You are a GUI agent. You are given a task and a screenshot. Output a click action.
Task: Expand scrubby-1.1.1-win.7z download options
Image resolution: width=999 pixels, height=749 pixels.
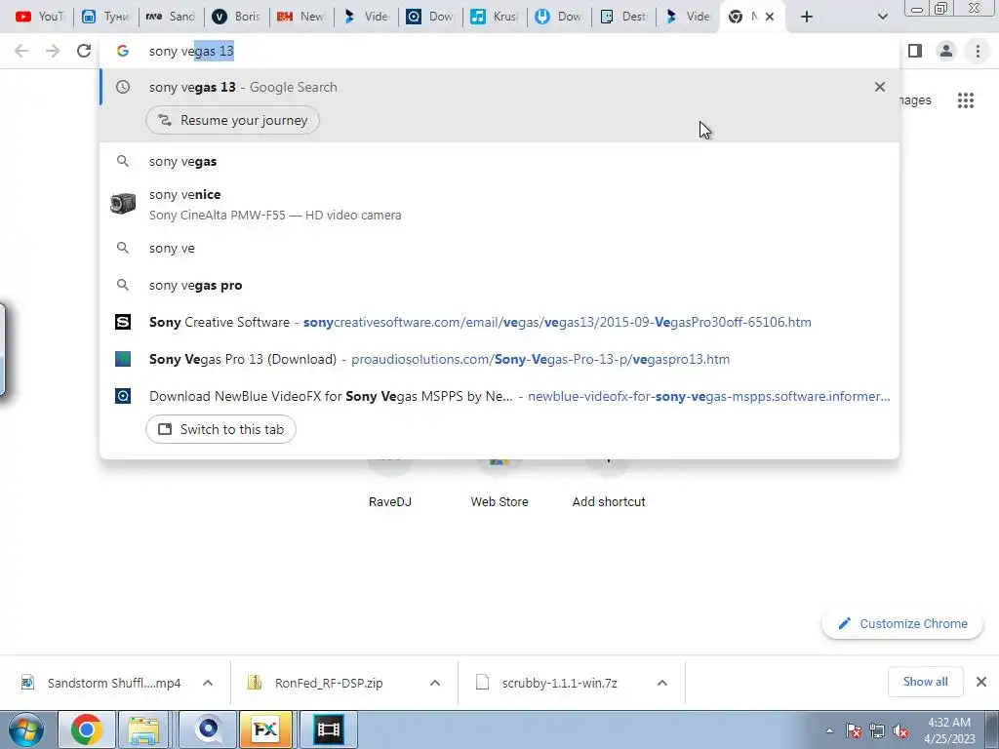pyautogui.click(x=662, y=683)
